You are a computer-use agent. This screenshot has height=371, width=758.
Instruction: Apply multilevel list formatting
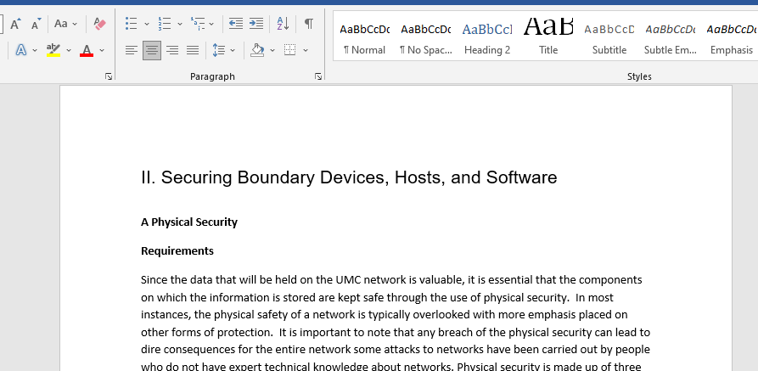click(198, 23)
